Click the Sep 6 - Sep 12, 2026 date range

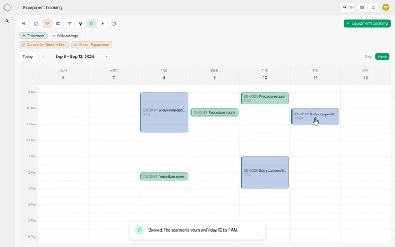pos(75,56)
